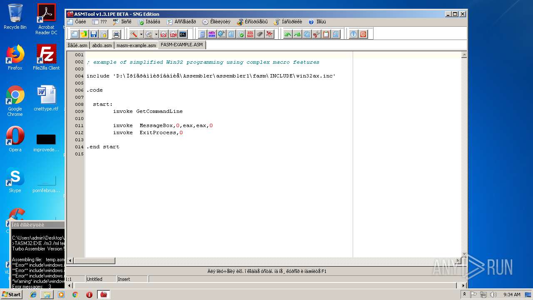This screenshot has height=300, width=533.
Task: Open a file using the folder icon
Action: pyautogui.click(x=84, y=34)
